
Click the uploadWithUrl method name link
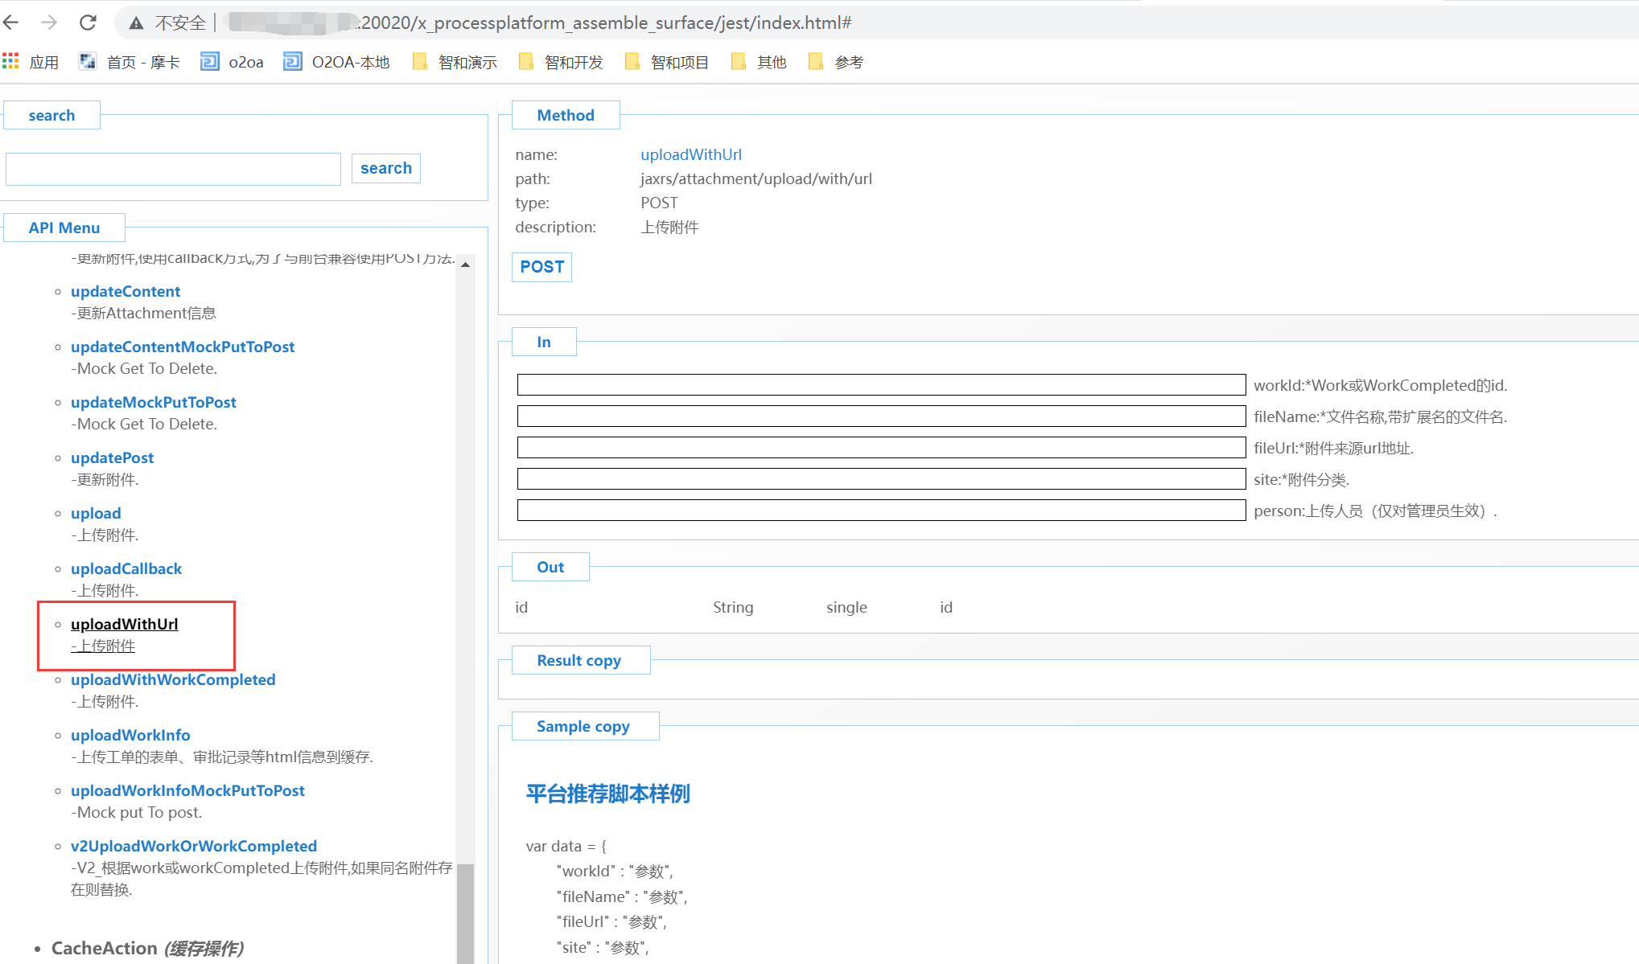(x=691, y=154)
